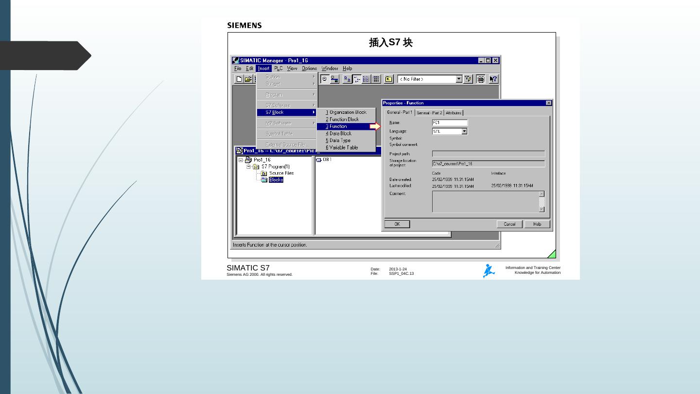The width and height of the screenshot is (700, 394).
Task: Collapse the S7 Program(1) tree node
Action: [248, 166]
